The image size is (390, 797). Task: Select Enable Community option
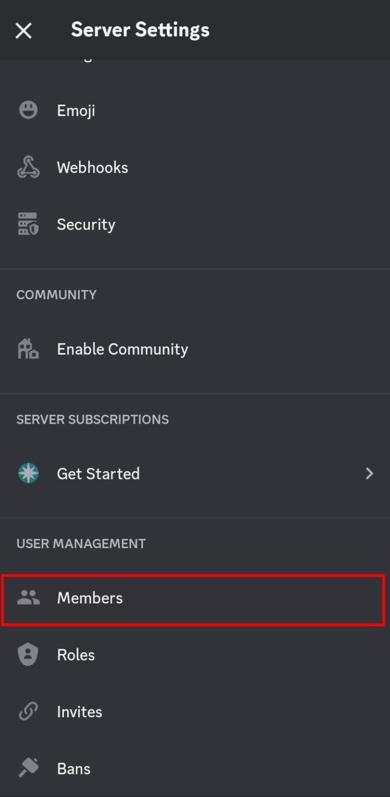(195, 349)
